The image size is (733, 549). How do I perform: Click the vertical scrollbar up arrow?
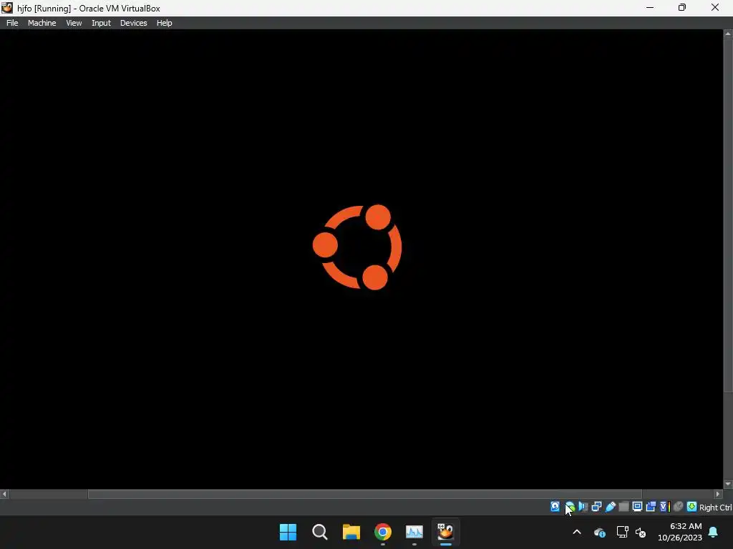point(728,34)
